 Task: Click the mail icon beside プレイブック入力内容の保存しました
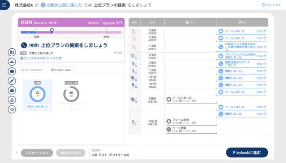coord(221,56)
